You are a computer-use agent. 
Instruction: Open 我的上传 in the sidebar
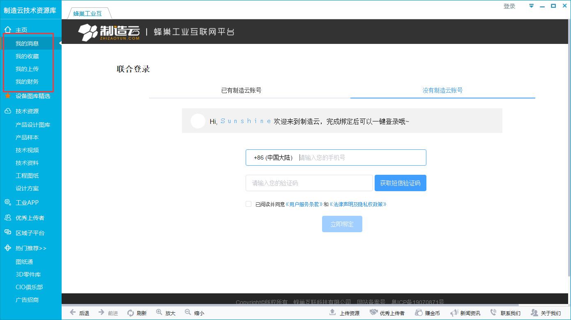point(27,69)
